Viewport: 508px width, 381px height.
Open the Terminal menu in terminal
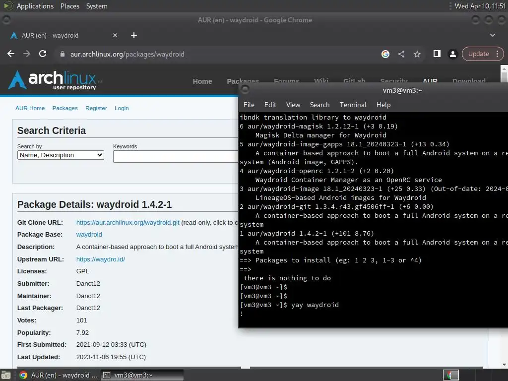point(353,105)
